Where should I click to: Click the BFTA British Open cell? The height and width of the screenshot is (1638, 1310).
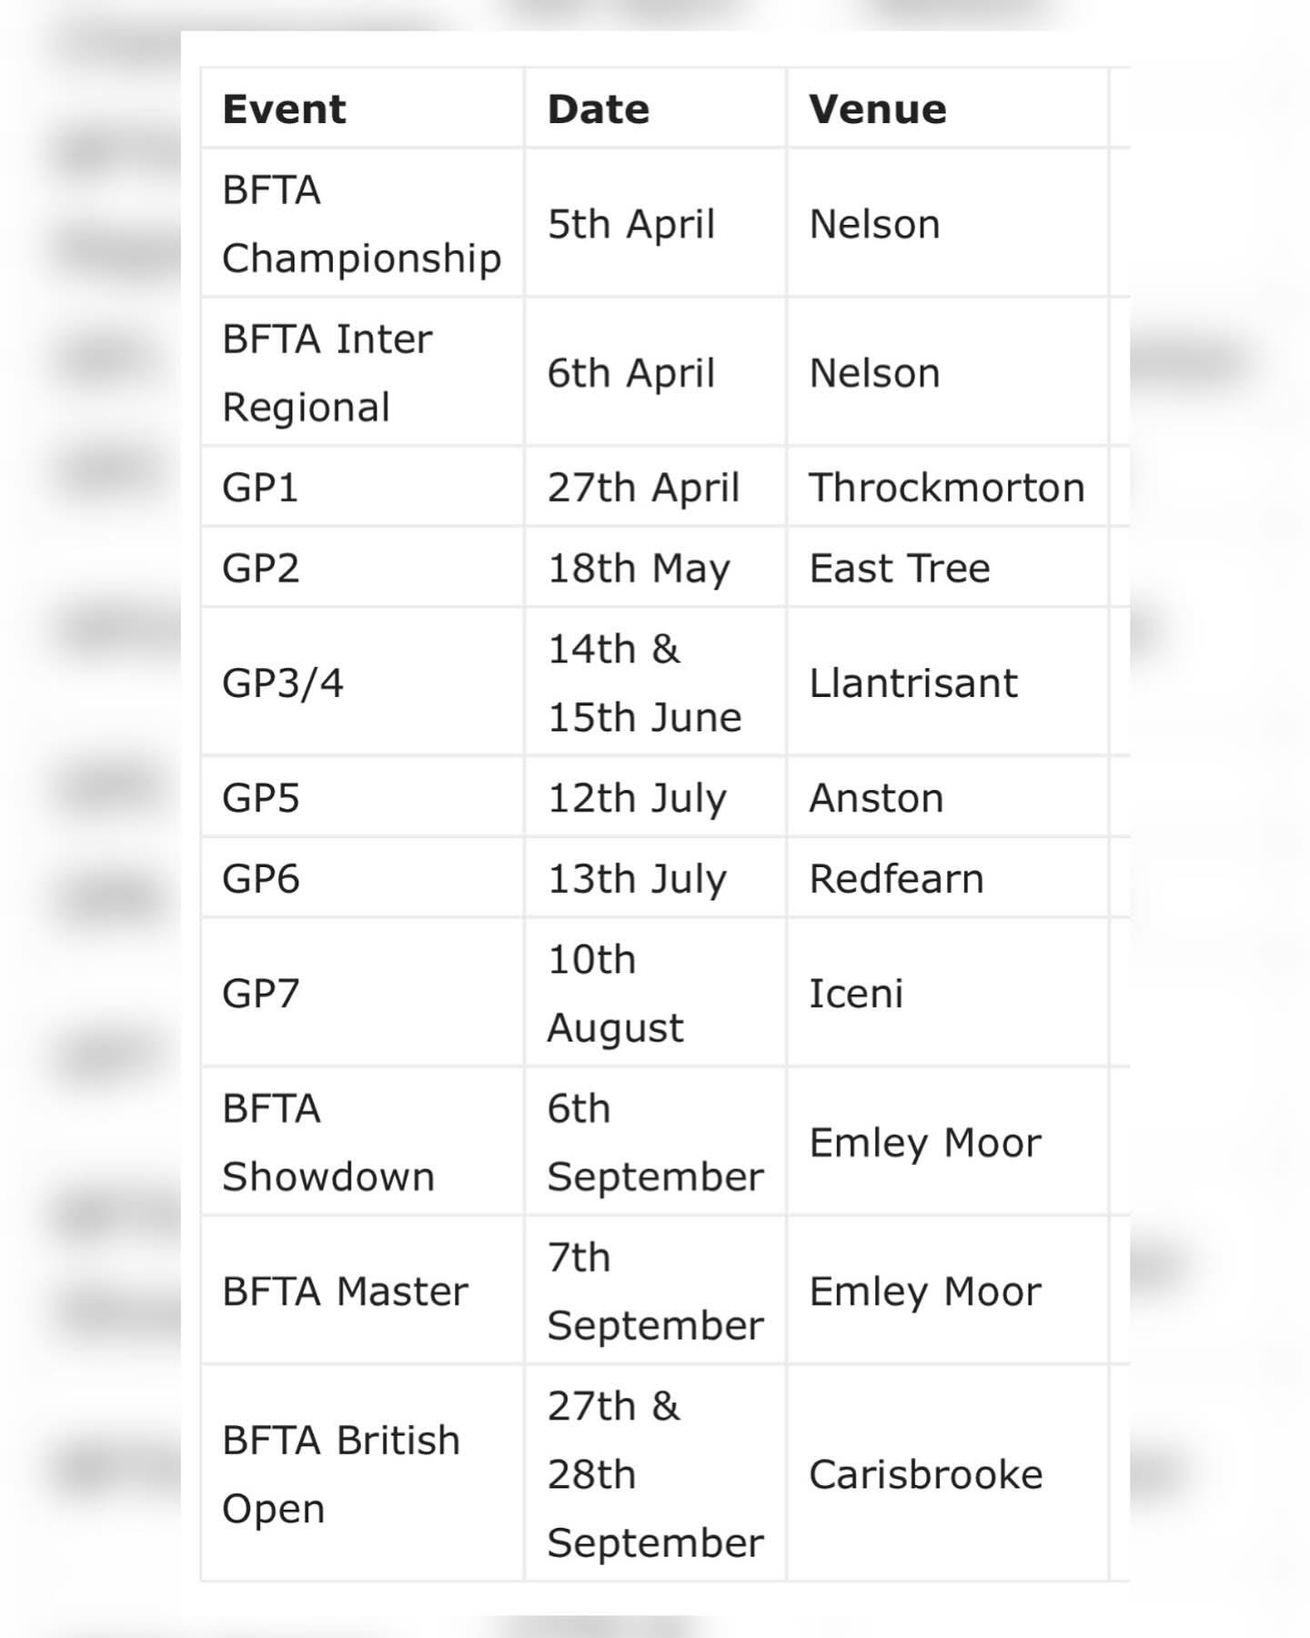click(x=362, y=1473)
